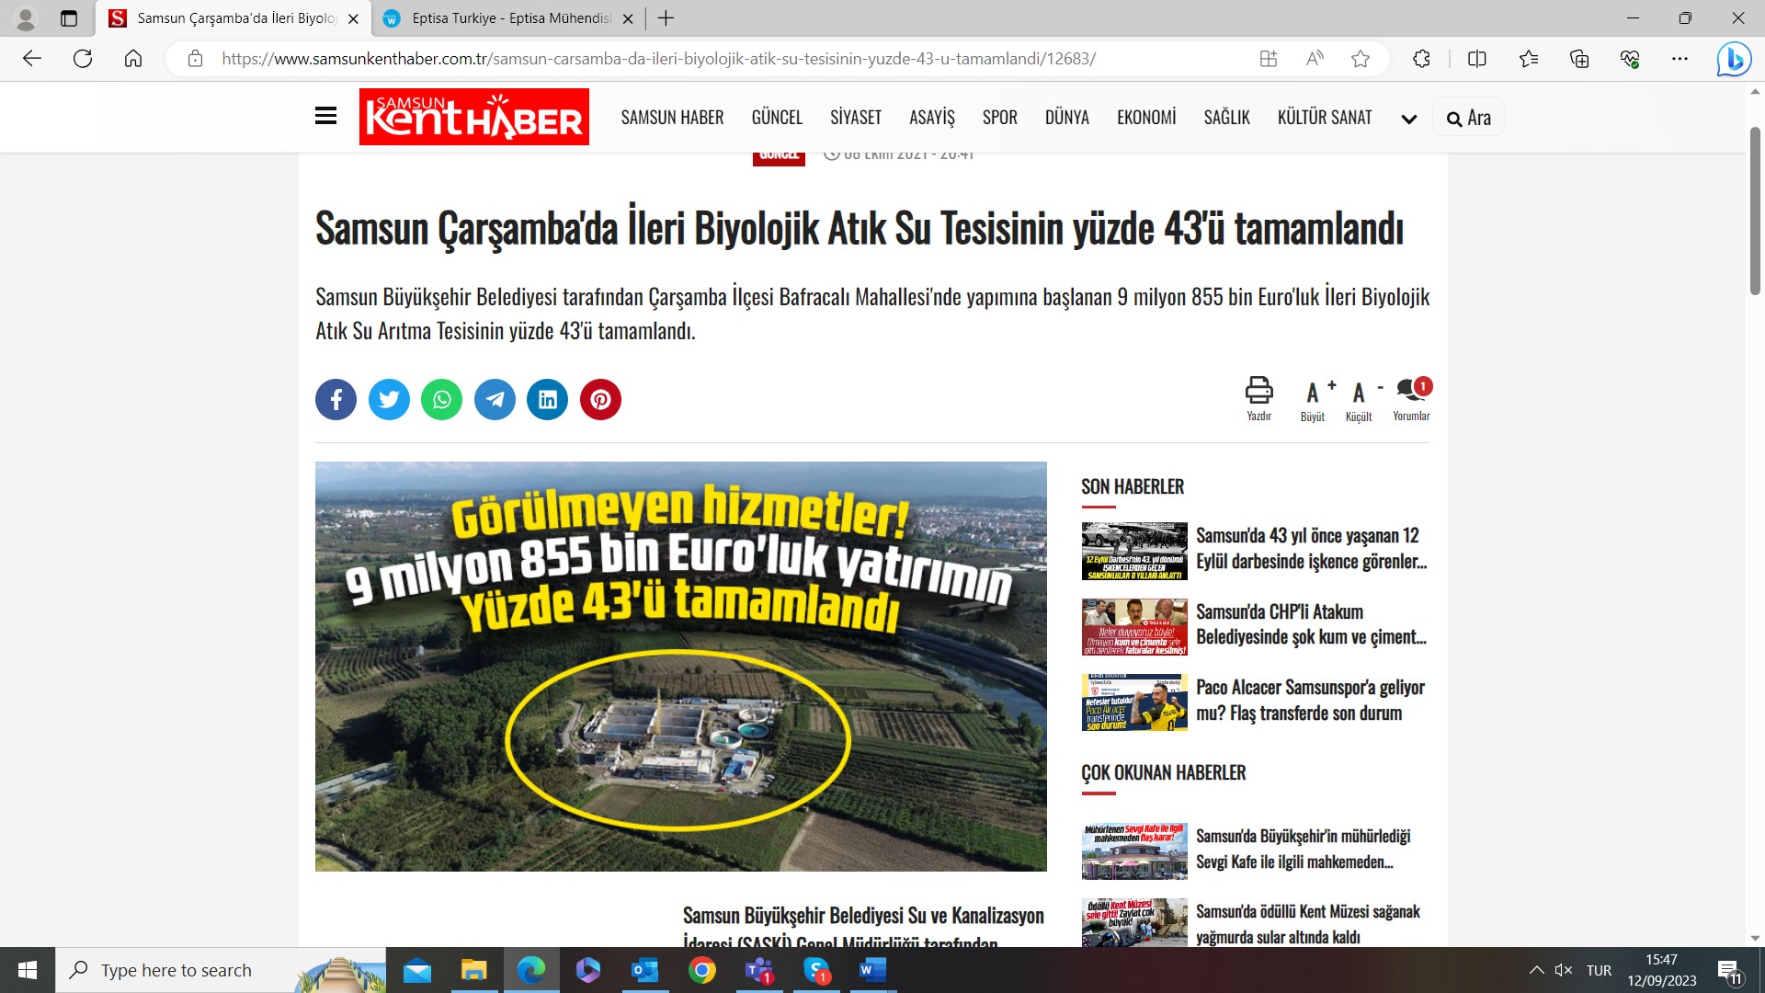The image size is (1765, 993).
Task: Click the Samsun Kent Haber logo
Action: click(x=473, y=117)
